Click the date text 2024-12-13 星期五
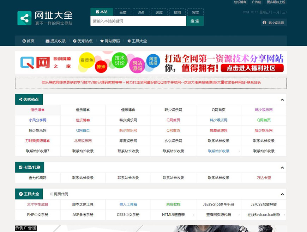Image resolution: width=307 pixels, height=232 pixels. pyautogui.click(x=265, y=12)
